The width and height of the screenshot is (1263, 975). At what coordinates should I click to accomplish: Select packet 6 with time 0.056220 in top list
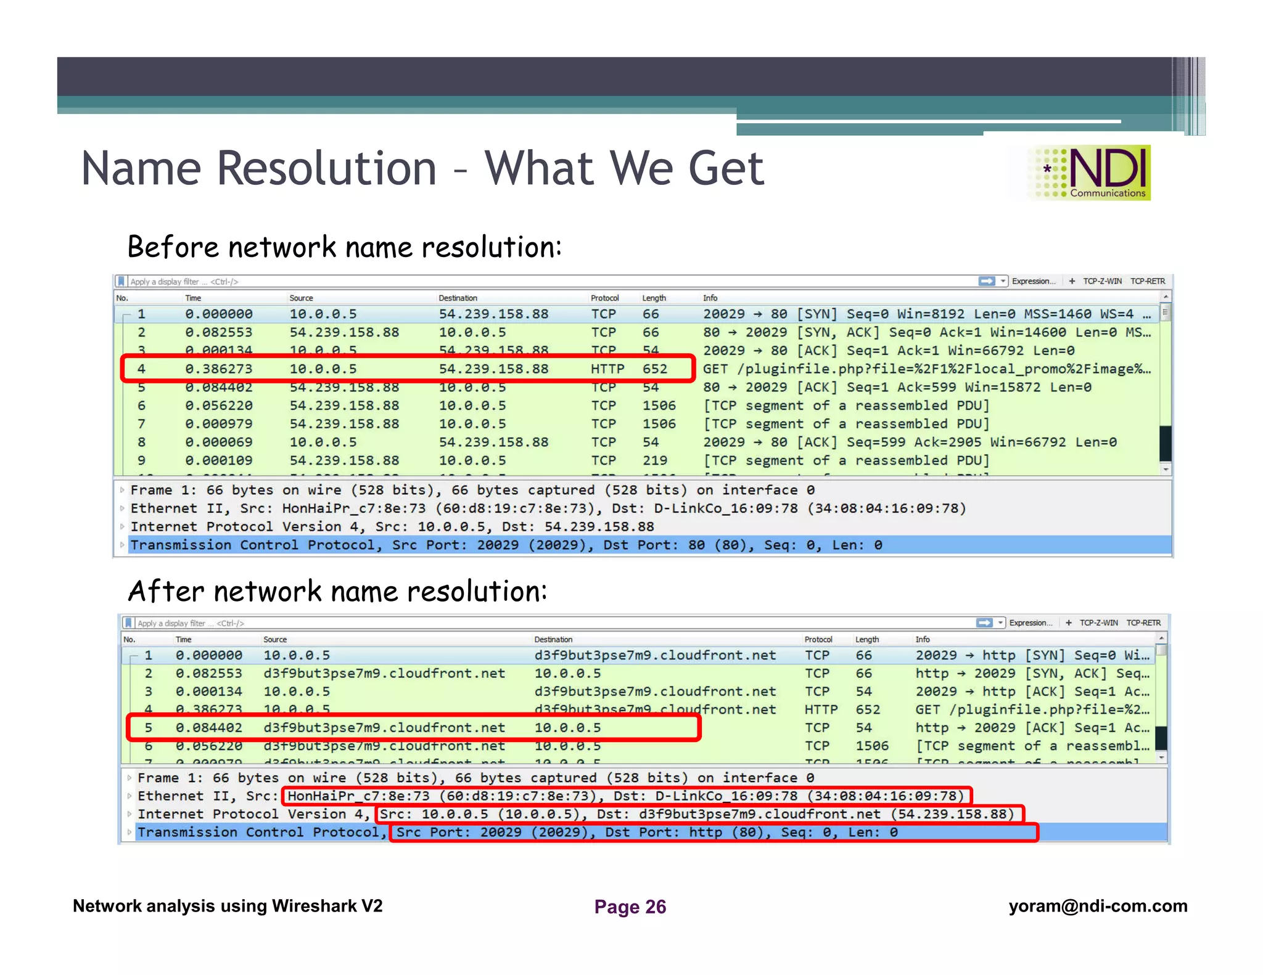tap(636, 406)
